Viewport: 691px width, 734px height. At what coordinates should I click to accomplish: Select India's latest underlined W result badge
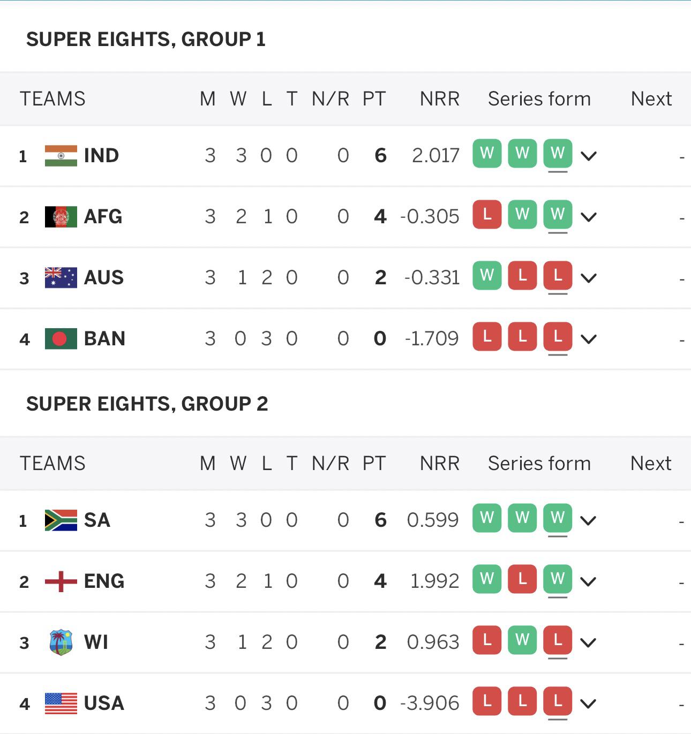pyautogui.click(x=558, y=154)
